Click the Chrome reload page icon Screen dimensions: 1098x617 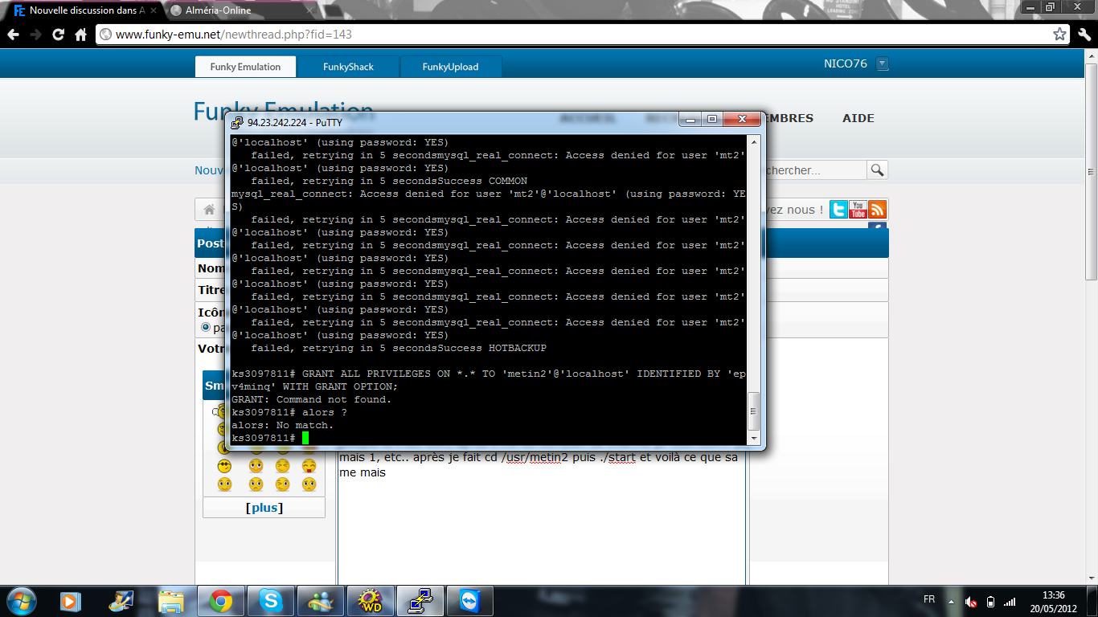[x=58, y=35]
